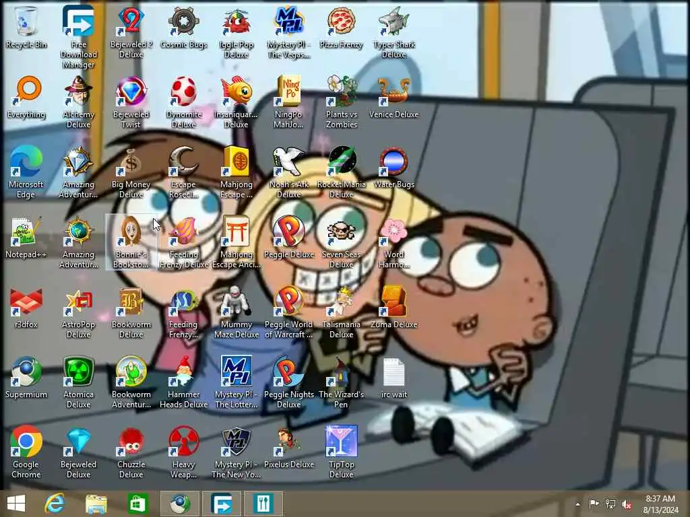Select Plants vs Zombies shortcut
Image resolution: width=690 pixels, height=517 pixels.
[x=341, y=102]
